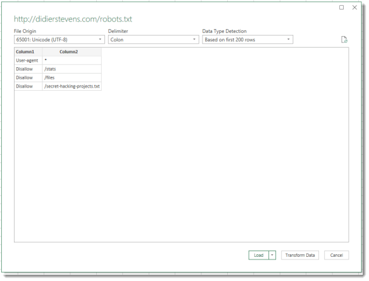Click the /stats cell

coord(72,69)
